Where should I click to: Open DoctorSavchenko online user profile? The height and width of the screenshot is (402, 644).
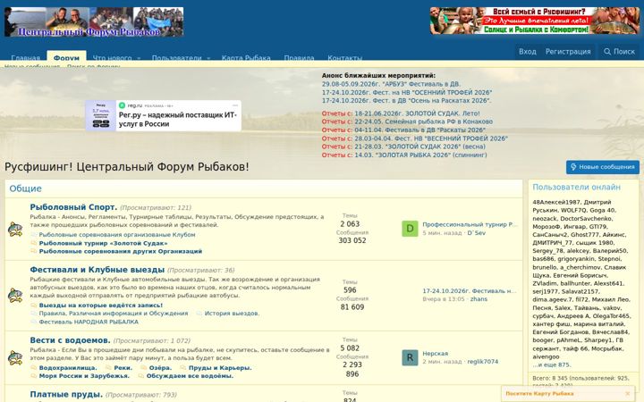[586, 219]
